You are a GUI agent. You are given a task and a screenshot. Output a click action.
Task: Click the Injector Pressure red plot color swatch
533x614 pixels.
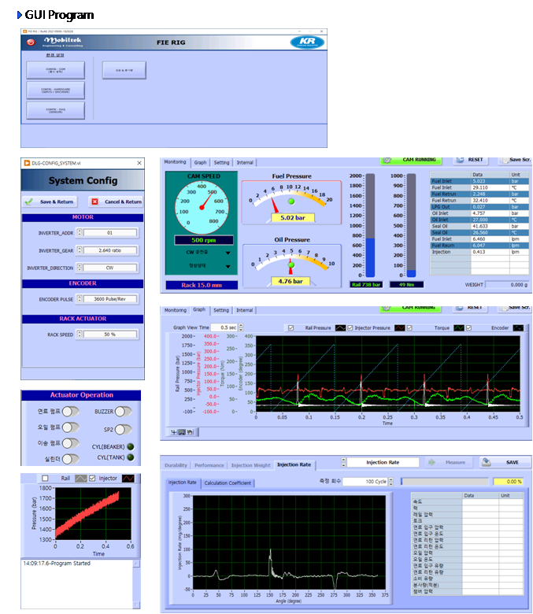399,327
